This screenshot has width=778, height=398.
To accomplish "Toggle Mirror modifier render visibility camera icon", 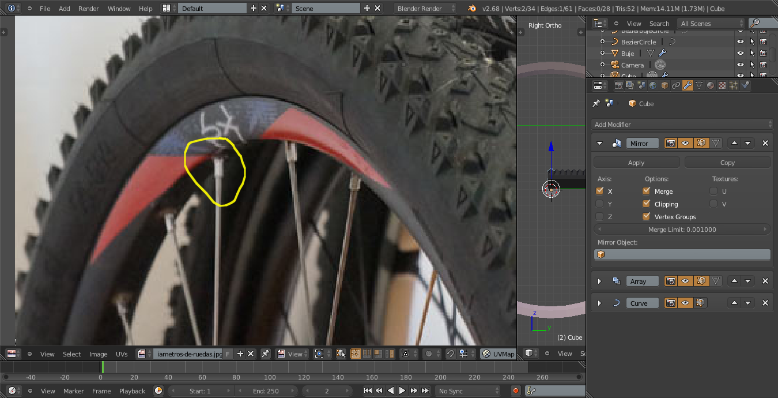I will (671, 143).
